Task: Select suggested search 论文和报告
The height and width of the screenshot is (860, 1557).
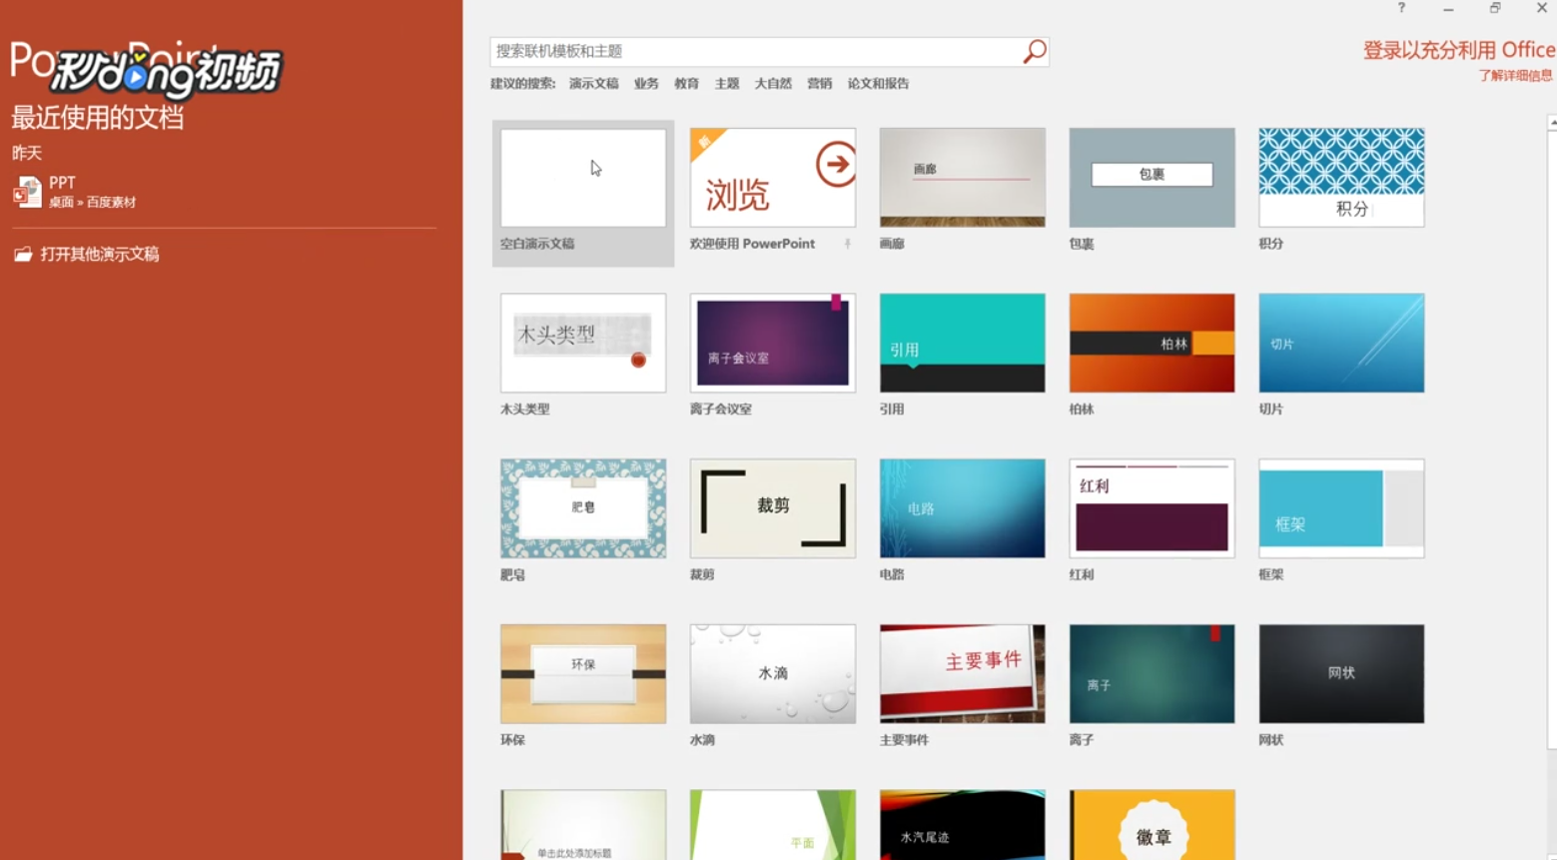Action: (x=878, y=84)
